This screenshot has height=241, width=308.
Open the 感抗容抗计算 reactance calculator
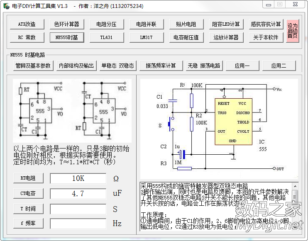(x=266, y=24)
